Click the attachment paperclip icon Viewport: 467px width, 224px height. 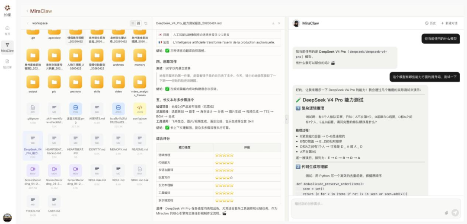click(x=446, y=213)
